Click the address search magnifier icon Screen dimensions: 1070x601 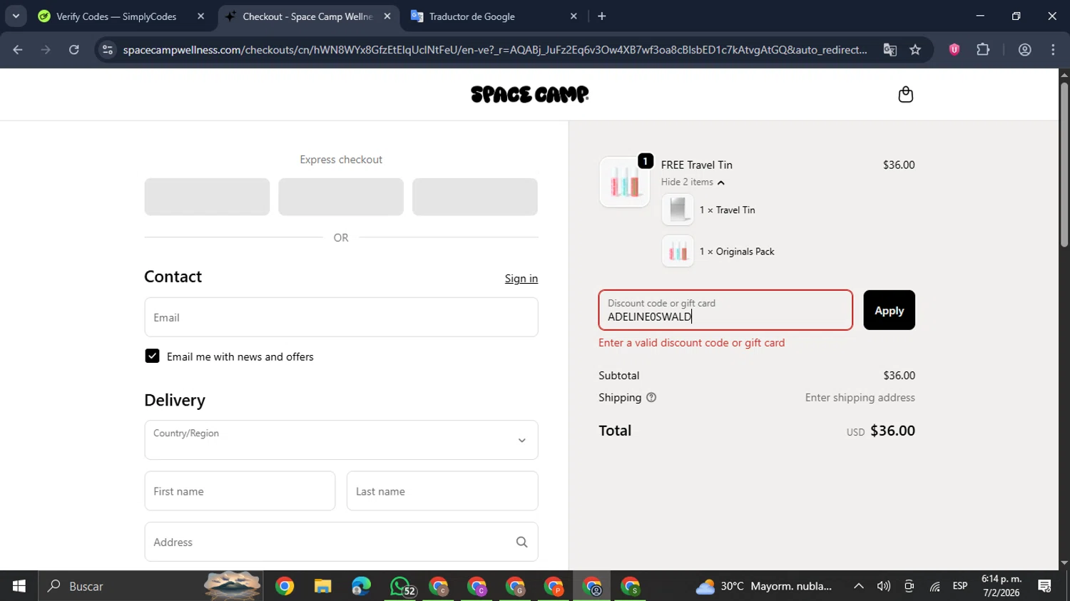pyautogui.click(x=521, y=542)
